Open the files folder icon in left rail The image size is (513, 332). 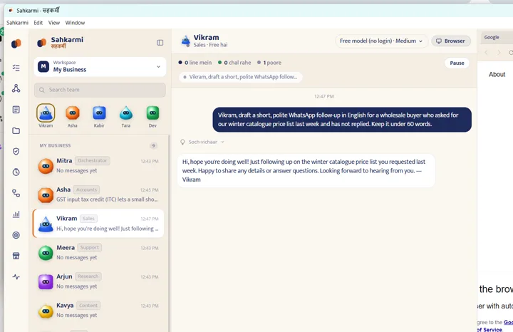tap(16, 131)
